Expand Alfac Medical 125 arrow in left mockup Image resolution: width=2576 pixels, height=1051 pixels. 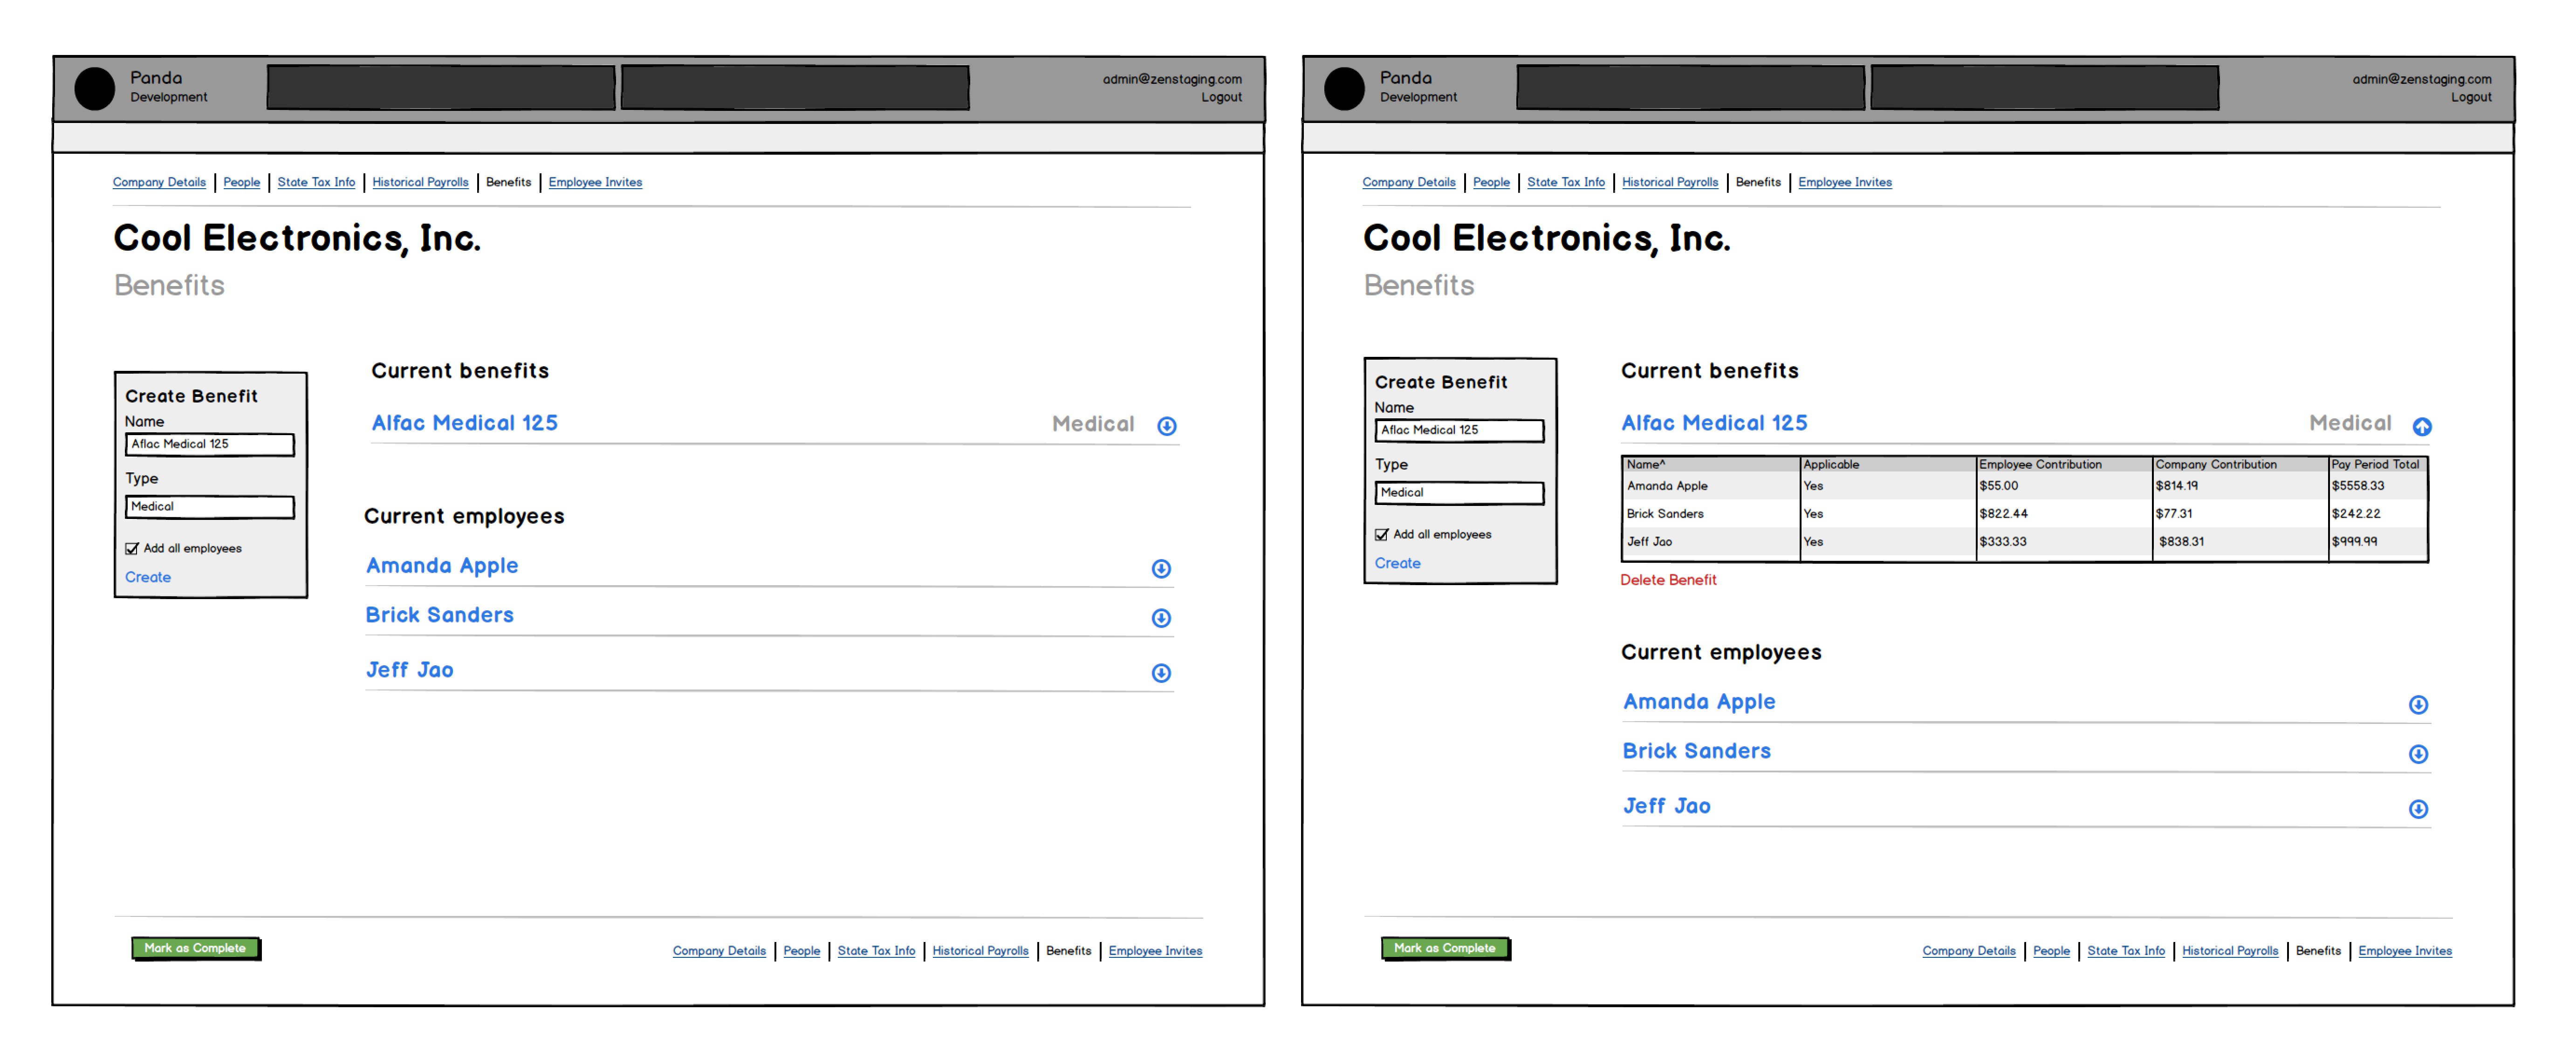(x=1166, y=426)
